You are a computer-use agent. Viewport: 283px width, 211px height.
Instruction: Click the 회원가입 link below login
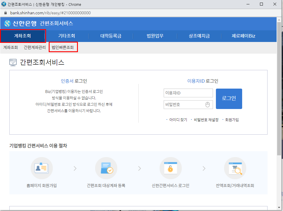[232, 120]
